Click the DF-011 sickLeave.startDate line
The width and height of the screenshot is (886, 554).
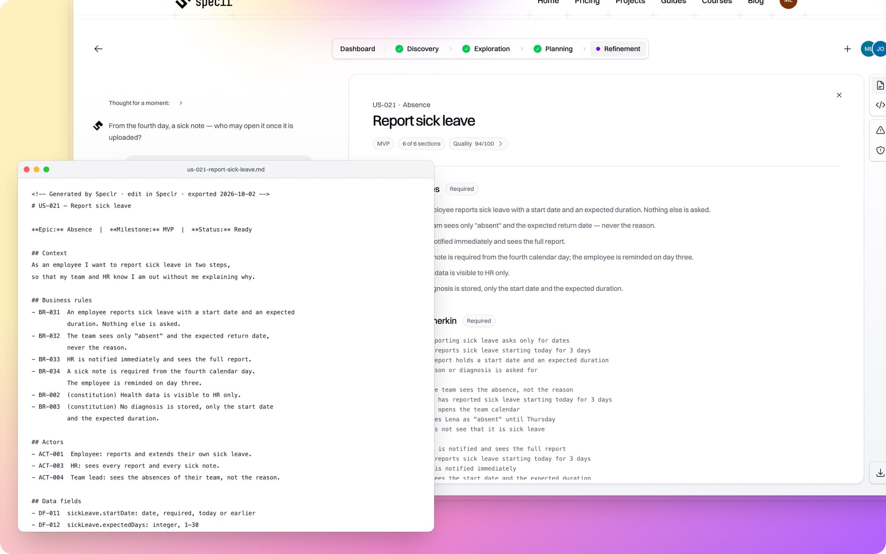pyautogui.click(x=144, y=513)
